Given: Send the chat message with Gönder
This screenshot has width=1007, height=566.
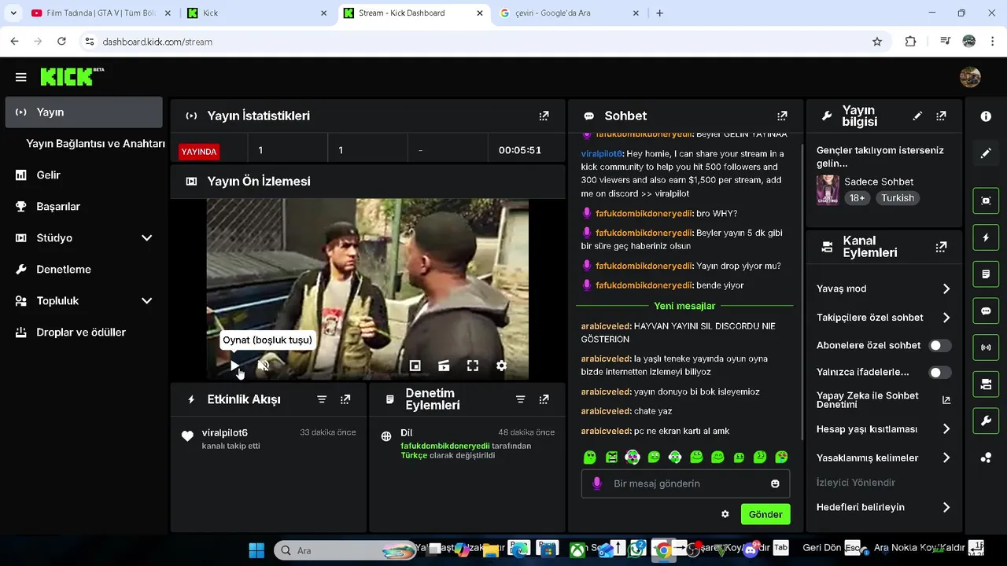Looking at the screenshot, I should tap(765, 514).
